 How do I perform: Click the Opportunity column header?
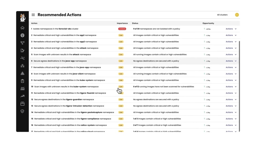click(208, 23)
